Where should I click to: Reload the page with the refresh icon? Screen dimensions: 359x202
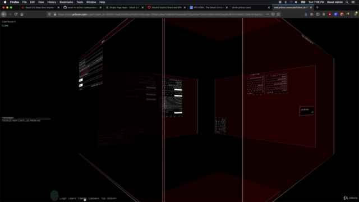16,14
